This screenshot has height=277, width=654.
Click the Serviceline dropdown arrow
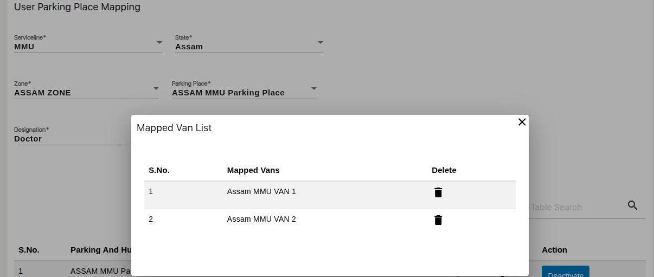pyautogui.click(x=159, y=42)
